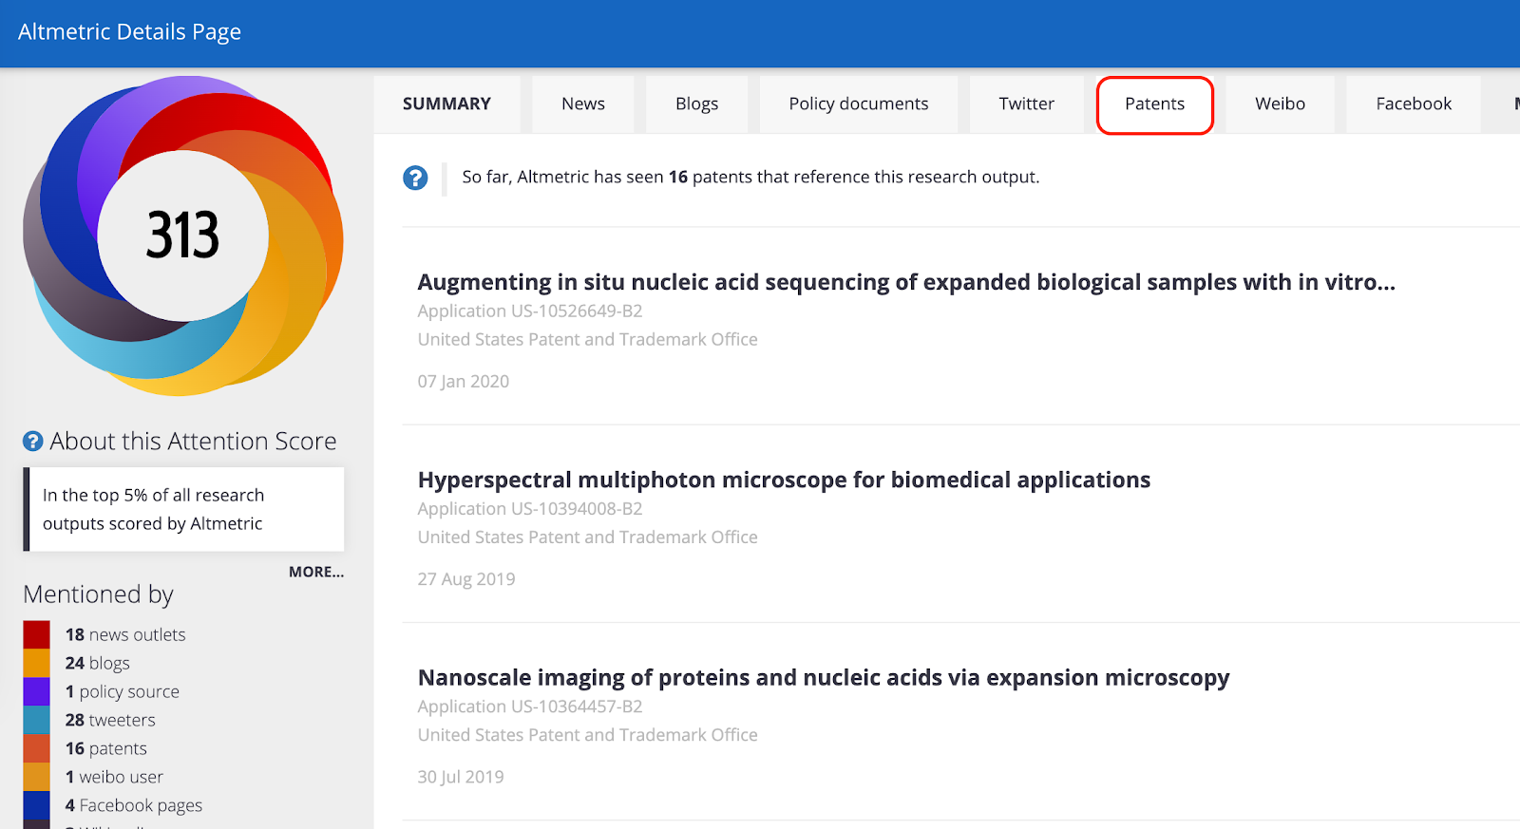Viewport: 1520px width, 829px height.
Task: Click the red news outlets color square
Action: point(36,634)
